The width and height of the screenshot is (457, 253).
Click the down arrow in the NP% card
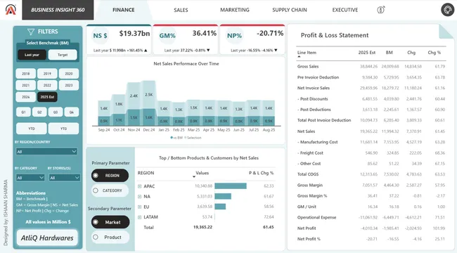point(276,51)
